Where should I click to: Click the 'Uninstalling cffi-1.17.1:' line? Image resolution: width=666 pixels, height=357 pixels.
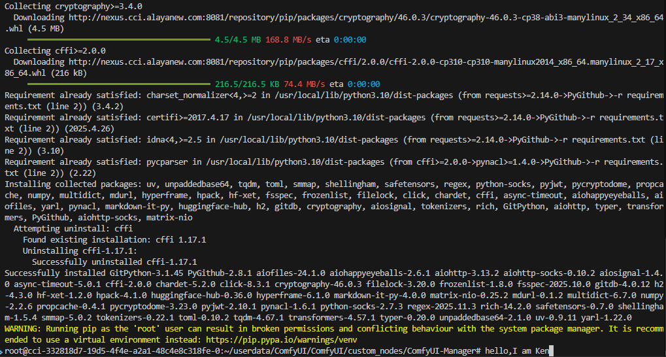click(x=80, y=250)
